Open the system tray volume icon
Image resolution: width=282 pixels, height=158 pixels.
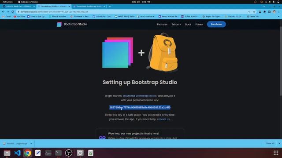pos(270,2)
